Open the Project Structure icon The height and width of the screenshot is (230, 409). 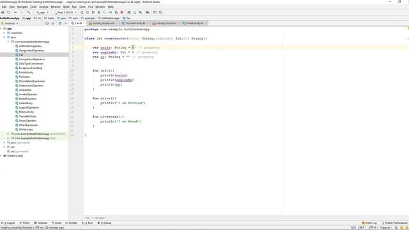148,12
